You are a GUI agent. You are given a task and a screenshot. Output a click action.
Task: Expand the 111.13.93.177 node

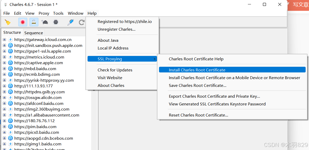(4, 86)
